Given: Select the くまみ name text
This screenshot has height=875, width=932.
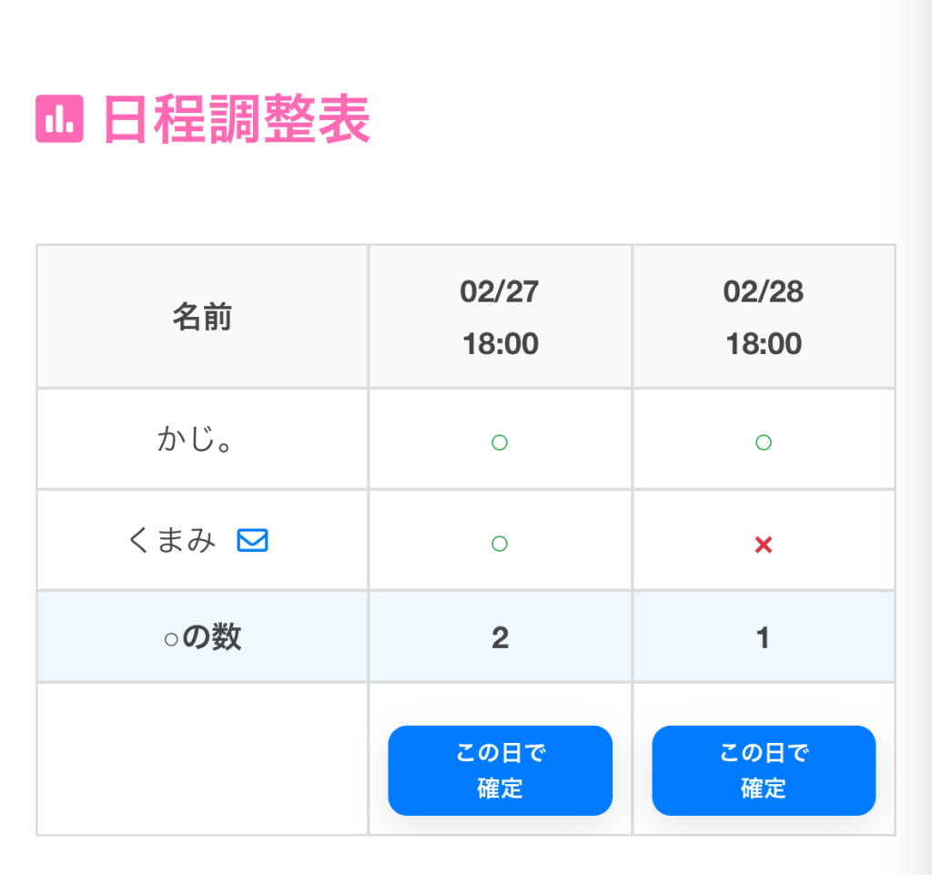Looking at the screenshot, I should click(x=173, y=541).
